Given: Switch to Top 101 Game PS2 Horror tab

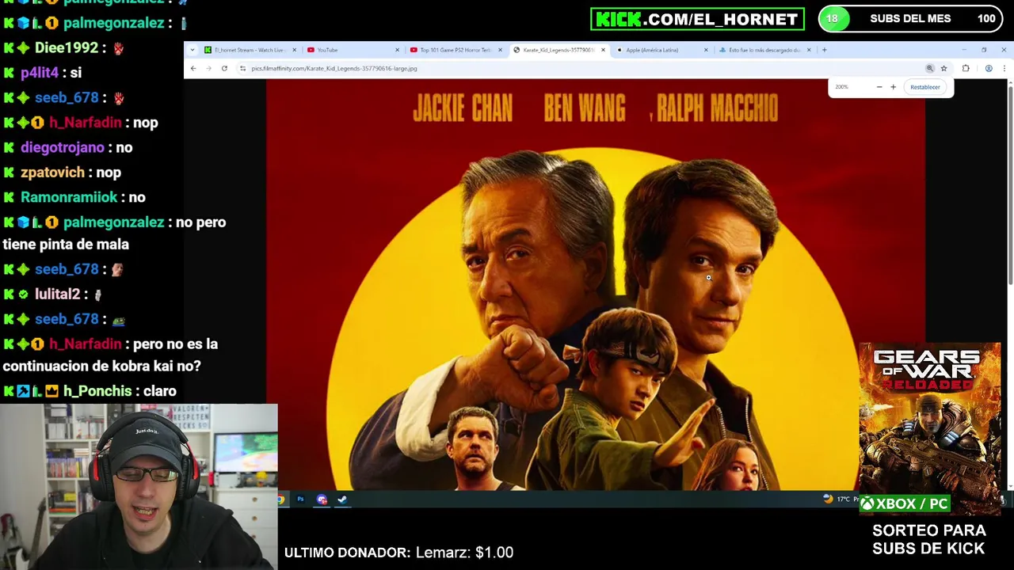Looking at the screenshot, I should pos(456,50).
